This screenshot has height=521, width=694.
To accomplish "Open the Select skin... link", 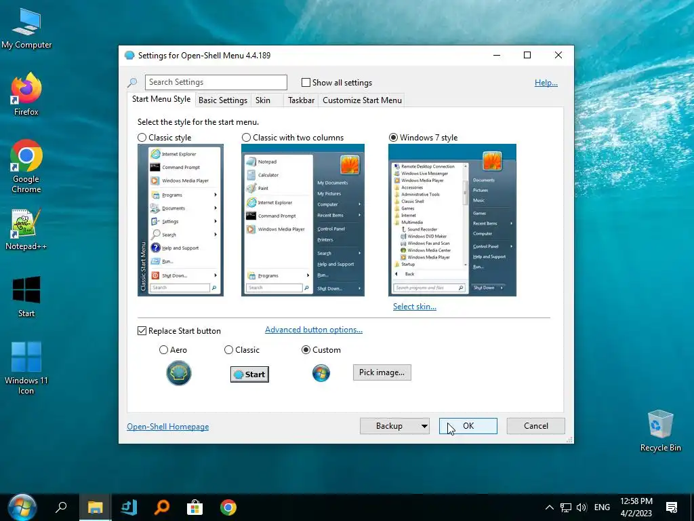I will point(414,307).
